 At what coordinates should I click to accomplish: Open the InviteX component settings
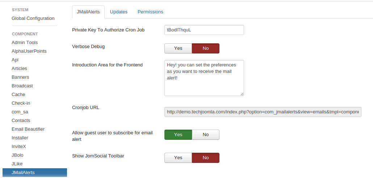coord(19,147)
